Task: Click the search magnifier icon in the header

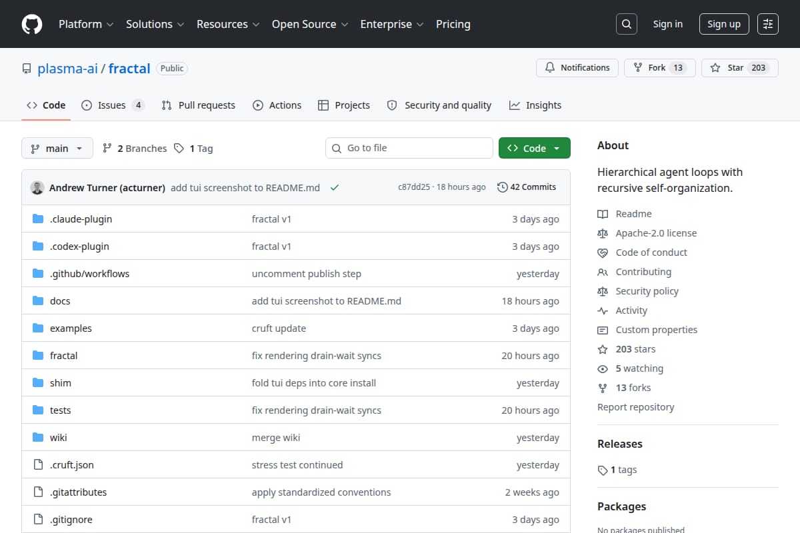Action: (627, 24)
